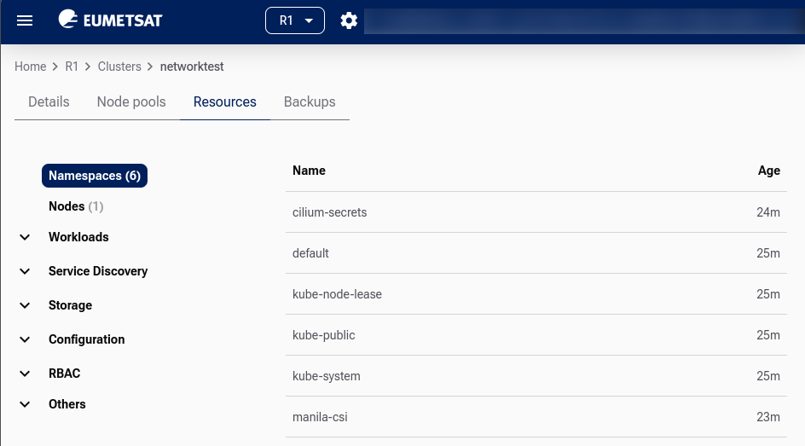Image resolution: width=805 pixels, height=446 pixels.
Task: Expand the Workloads chevron
Action: tap(25, 237)
